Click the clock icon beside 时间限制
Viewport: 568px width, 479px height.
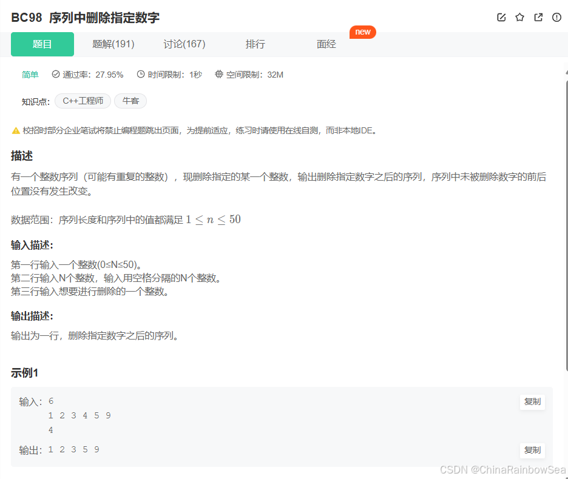click(x=141, y=75)
